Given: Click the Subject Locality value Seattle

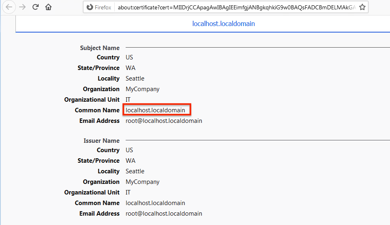Looking at the screenshot, I should [x=135, y=79].
